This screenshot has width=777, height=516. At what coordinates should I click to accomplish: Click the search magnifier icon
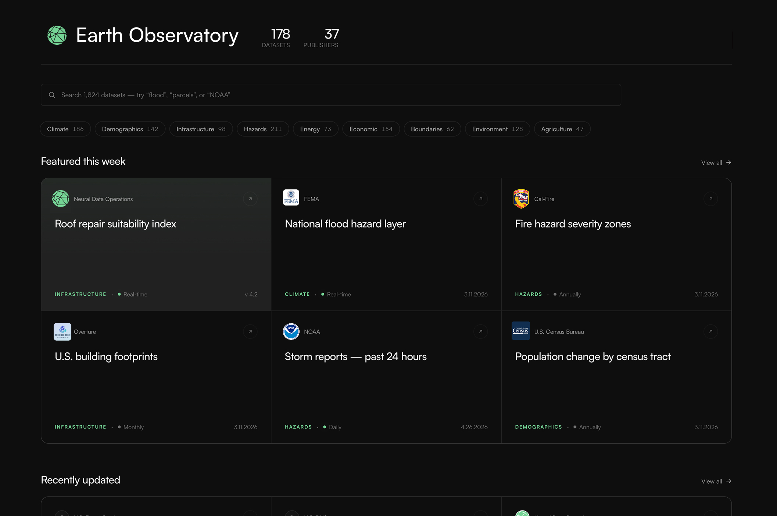coord(52,95)
